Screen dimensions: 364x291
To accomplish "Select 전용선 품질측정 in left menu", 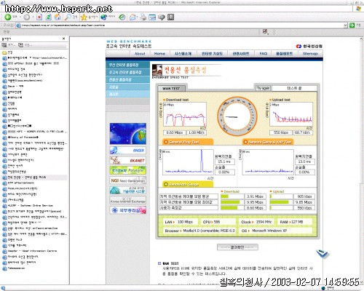I will click(127, 79).
